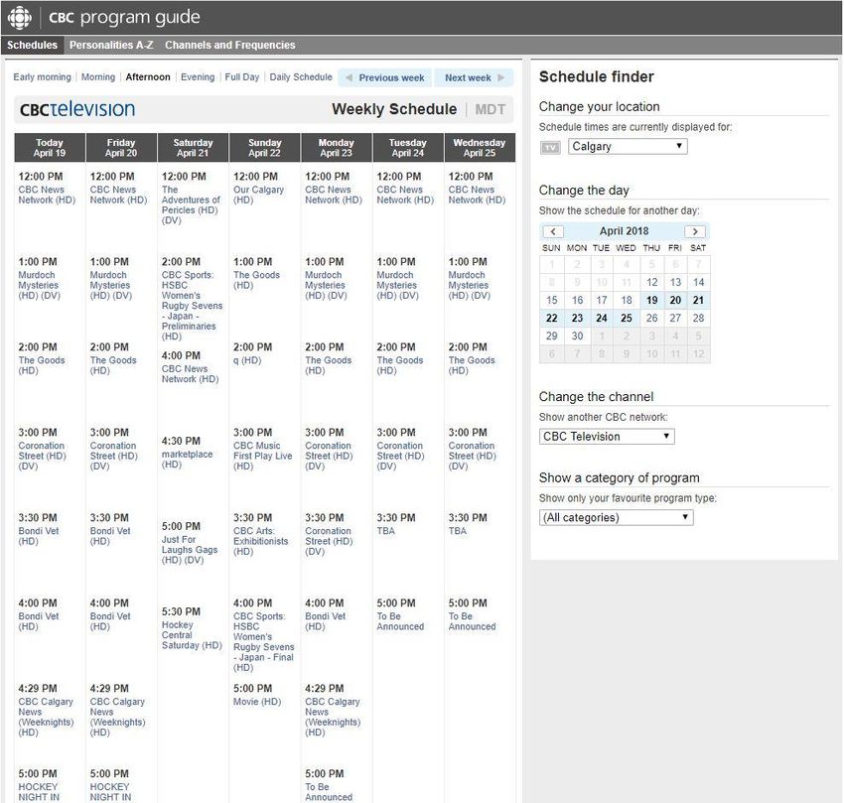Click the Saturday April 21 column header
The height and width of the screenshot is (803, 844).
point(193,148)
